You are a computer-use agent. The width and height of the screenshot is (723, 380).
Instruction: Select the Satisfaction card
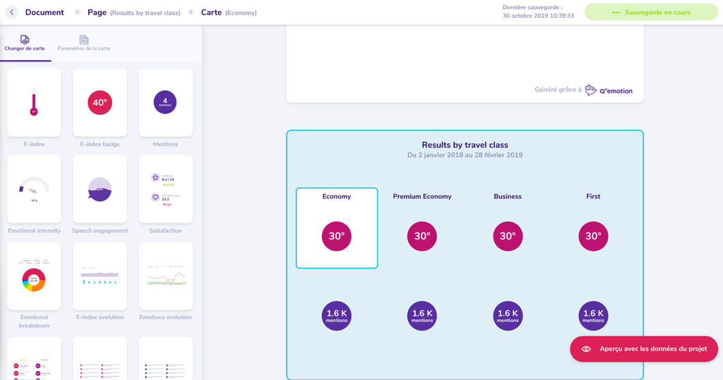(165, 189)
